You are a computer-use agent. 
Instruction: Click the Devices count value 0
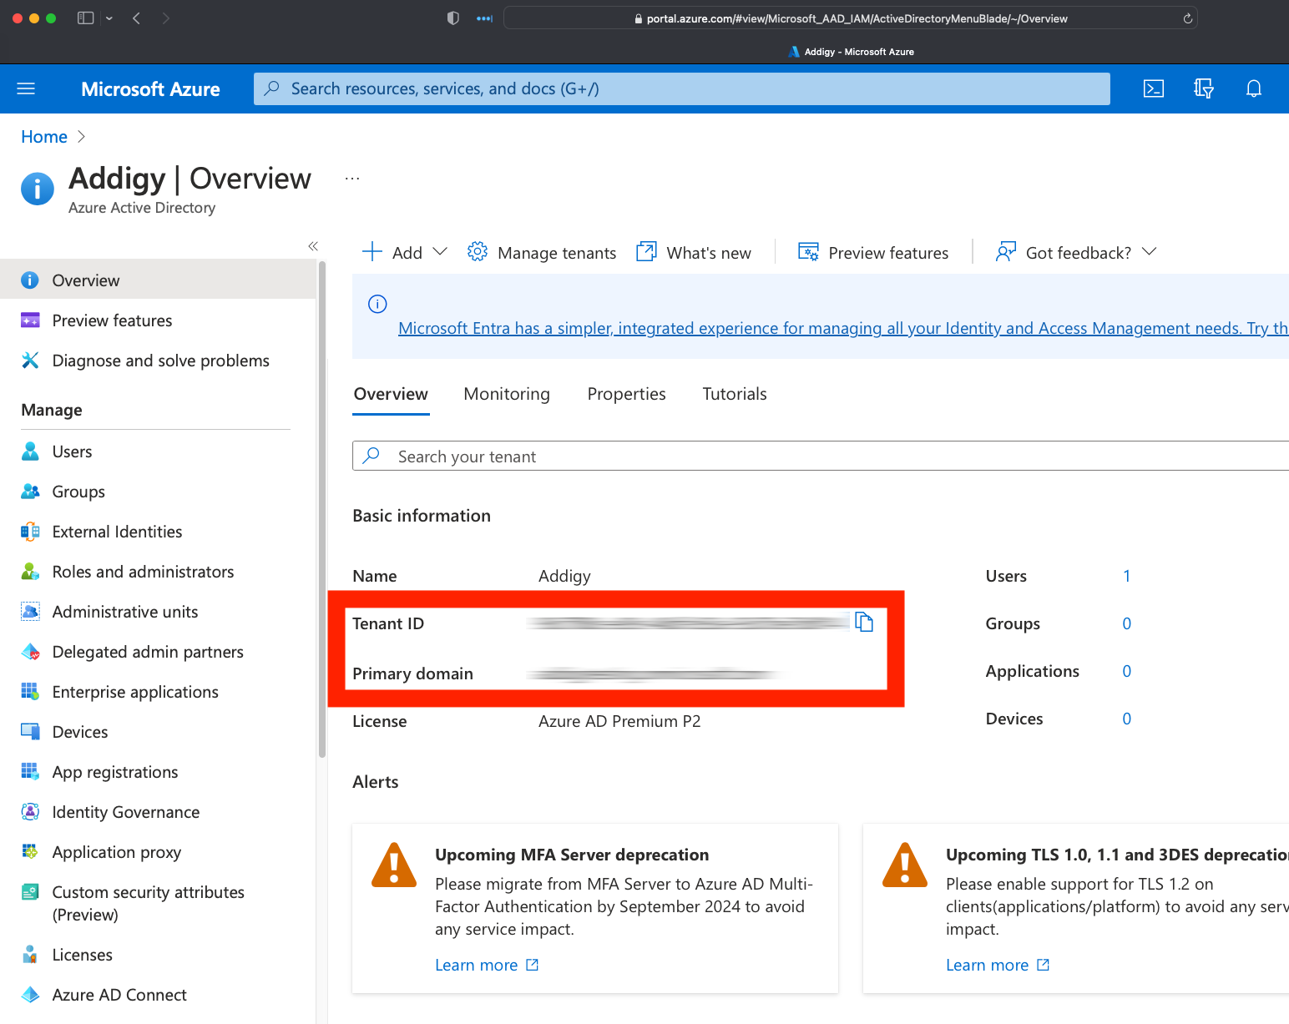[x=1126, y=719]
